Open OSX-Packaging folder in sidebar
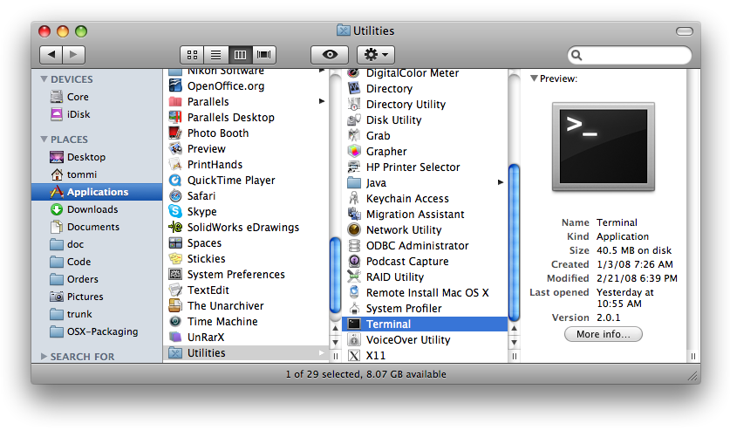The width and height of the screenshot is (730, 430). pos(97,331)
